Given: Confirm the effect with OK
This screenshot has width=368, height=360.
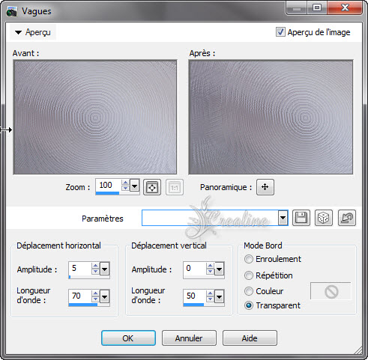Looking at the screenshot, I should [128, 338].
